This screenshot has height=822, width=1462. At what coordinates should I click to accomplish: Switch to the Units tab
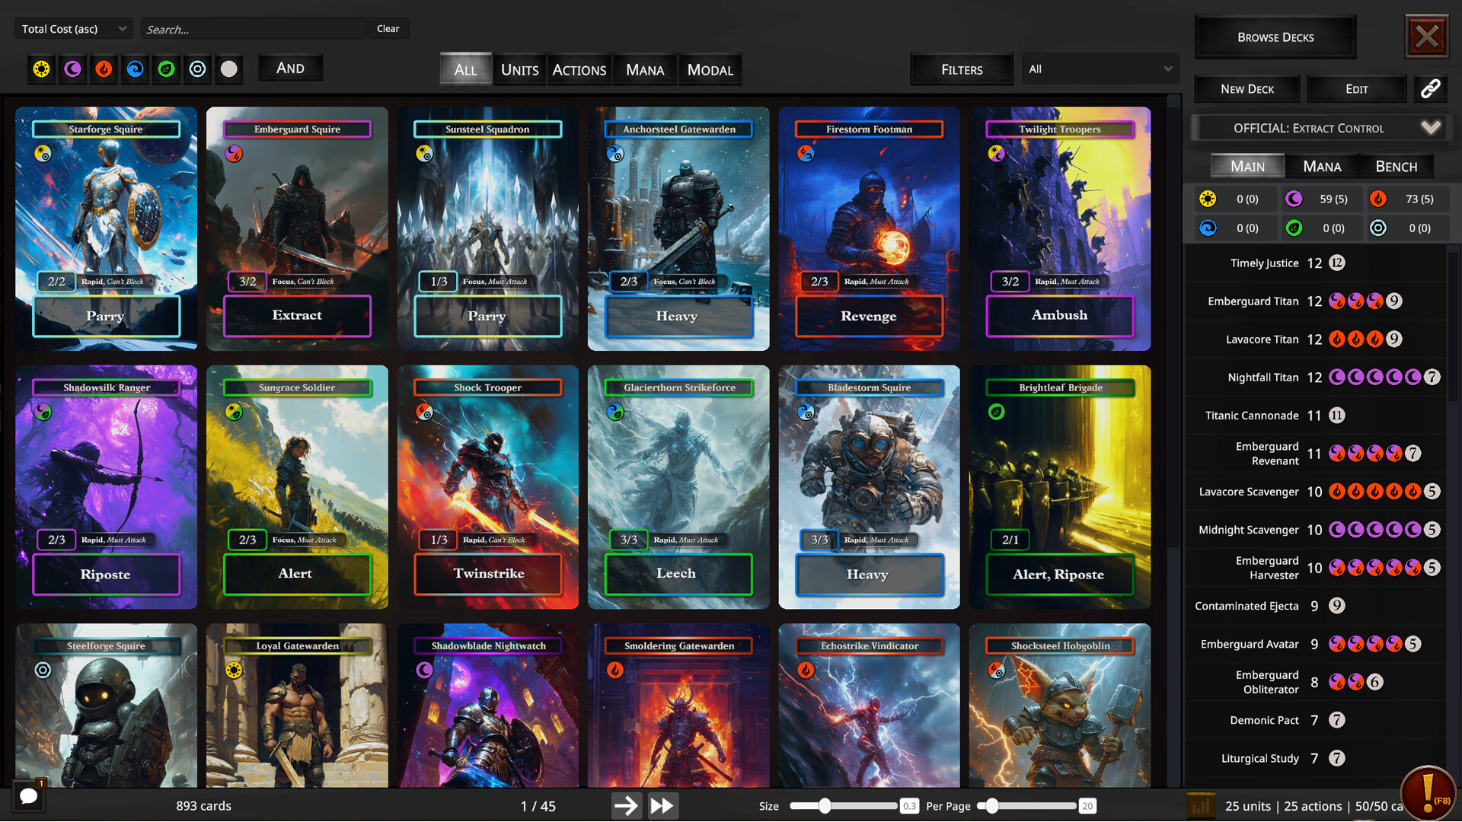(519, 70)
